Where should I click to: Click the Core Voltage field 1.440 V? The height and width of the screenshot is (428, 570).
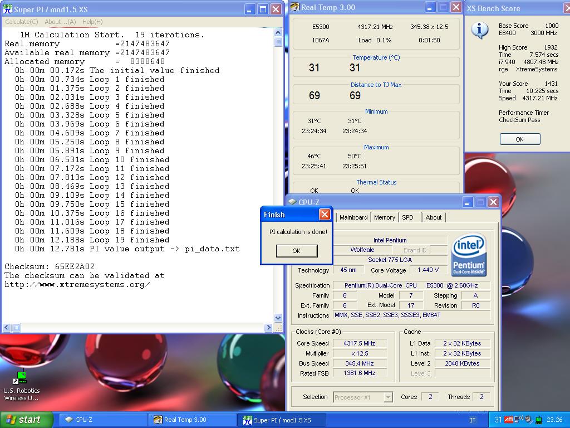click(428, 270)
